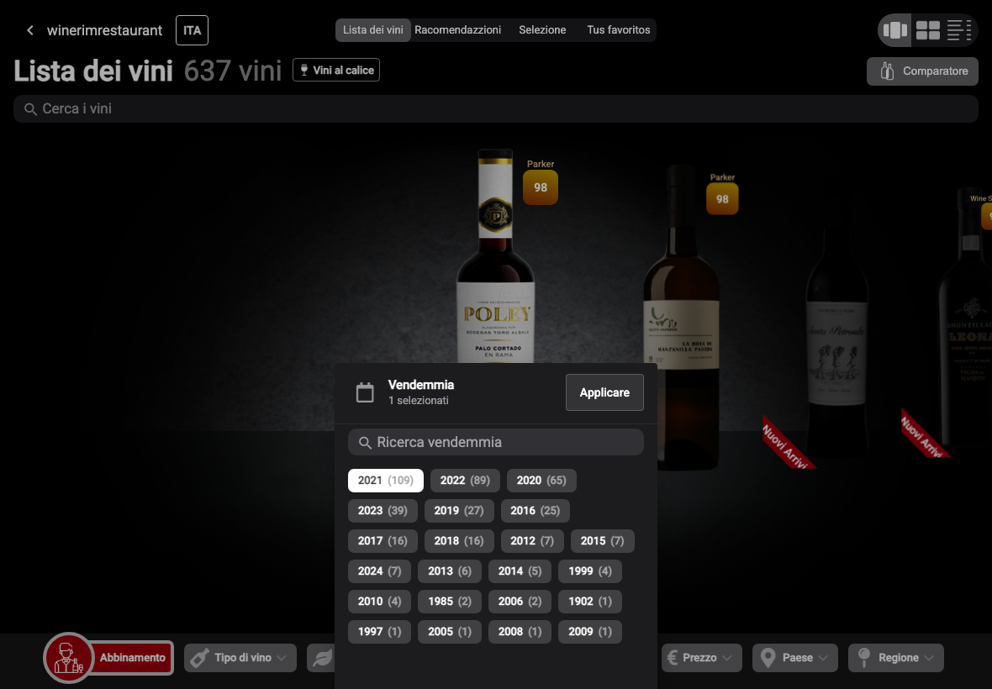Pick the 2024 (7) vintage
Image resolution: width=992 pixels, height=689 pixels.
click(x=380, y=571)
